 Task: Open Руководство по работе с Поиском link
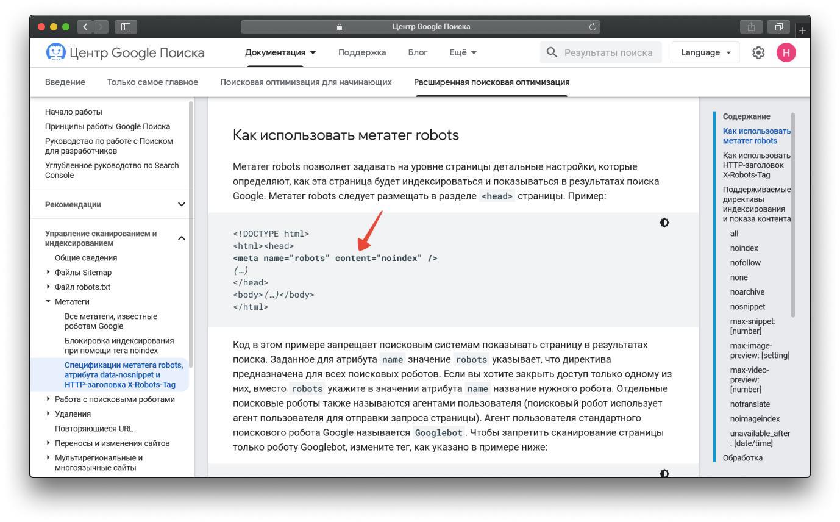[x=109, y=146]
